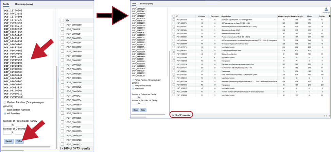Click the Download icon above the table

point(326,10)
